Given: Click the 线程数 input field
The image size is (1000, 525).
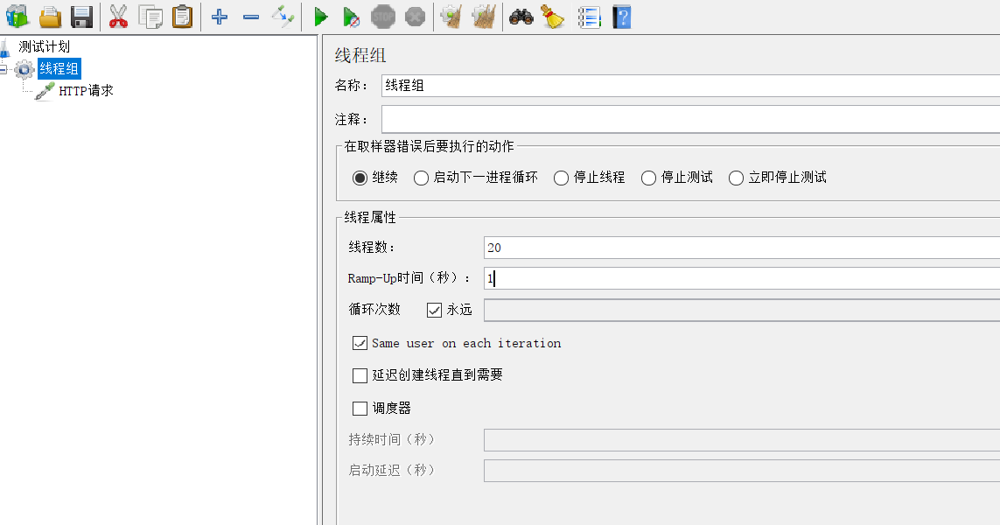Looking at the screenshot, I should [x=742, y=248].
